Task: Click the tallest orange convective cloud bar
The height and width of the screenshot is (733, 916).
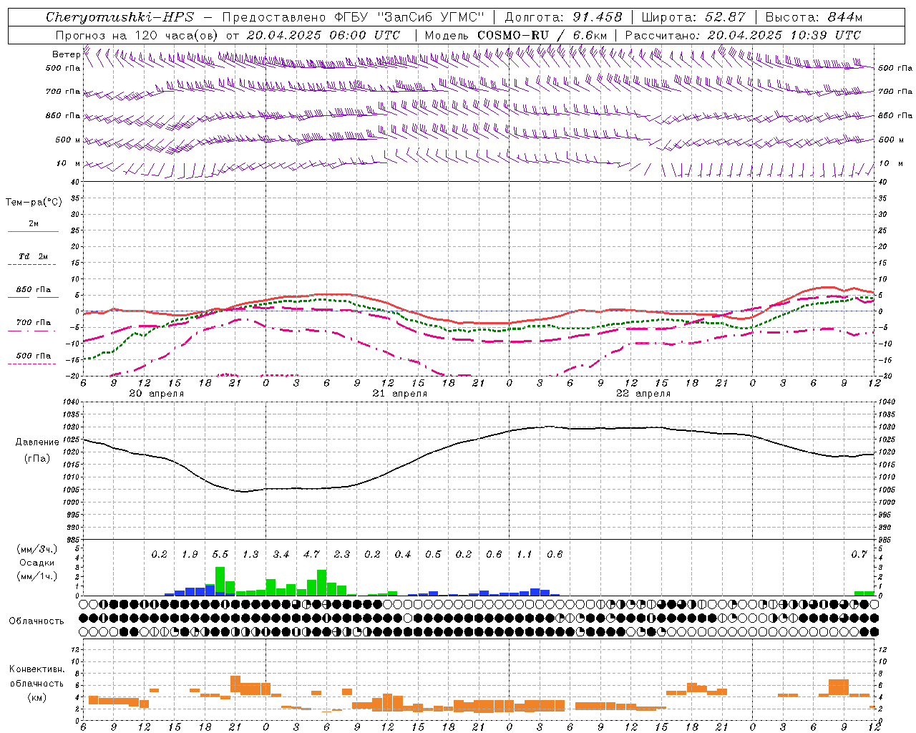Action: point(235,684)
